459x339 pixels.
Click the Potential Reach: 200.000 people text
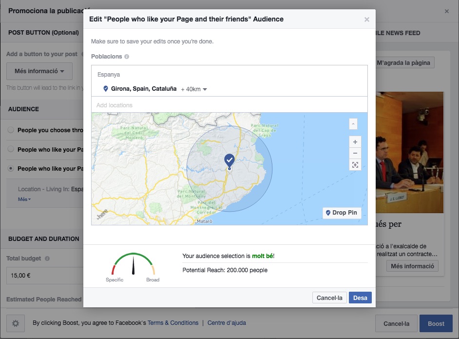(225, 270)
